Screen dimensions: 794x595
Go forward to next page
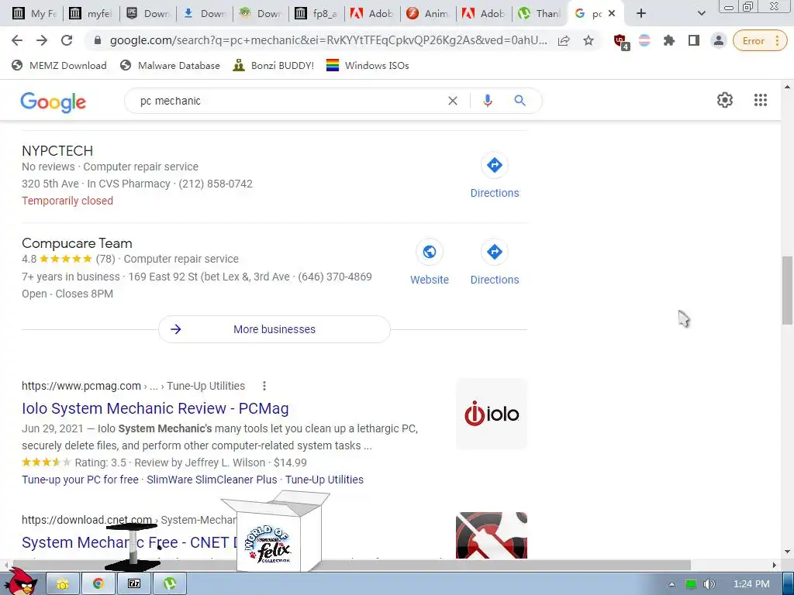tap(42, 40)
